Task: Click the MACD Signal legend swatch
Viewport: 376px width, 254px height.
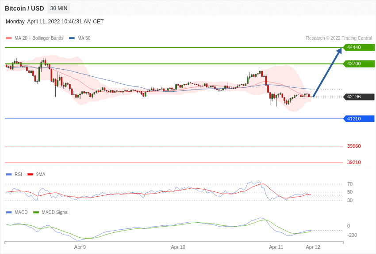Action: click(36, 213)
